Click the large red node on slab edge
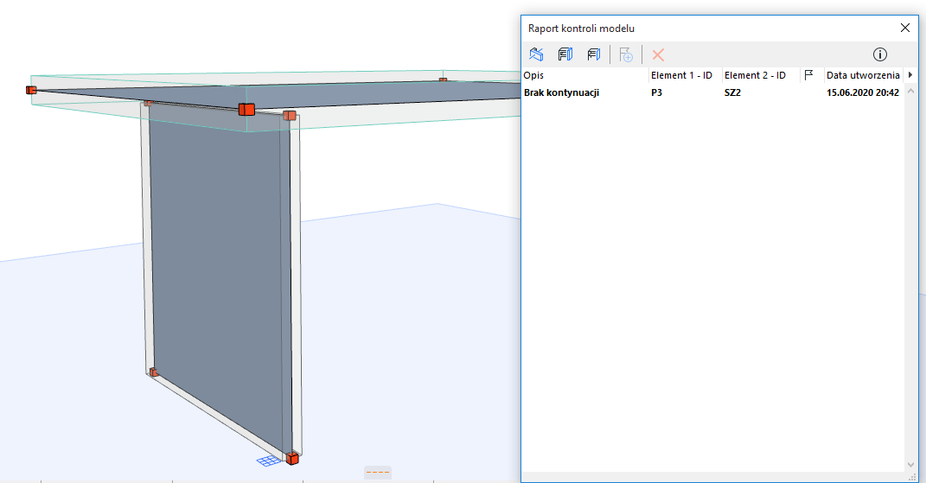 tap(247, 109)
